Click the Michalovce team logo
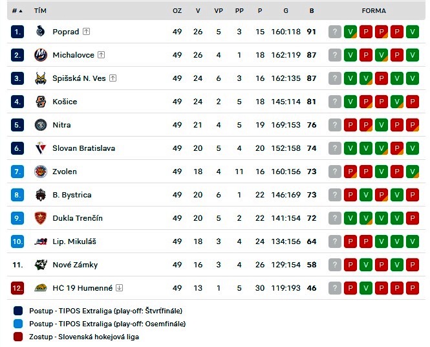 pyautogui.click(x=41, y=55)
